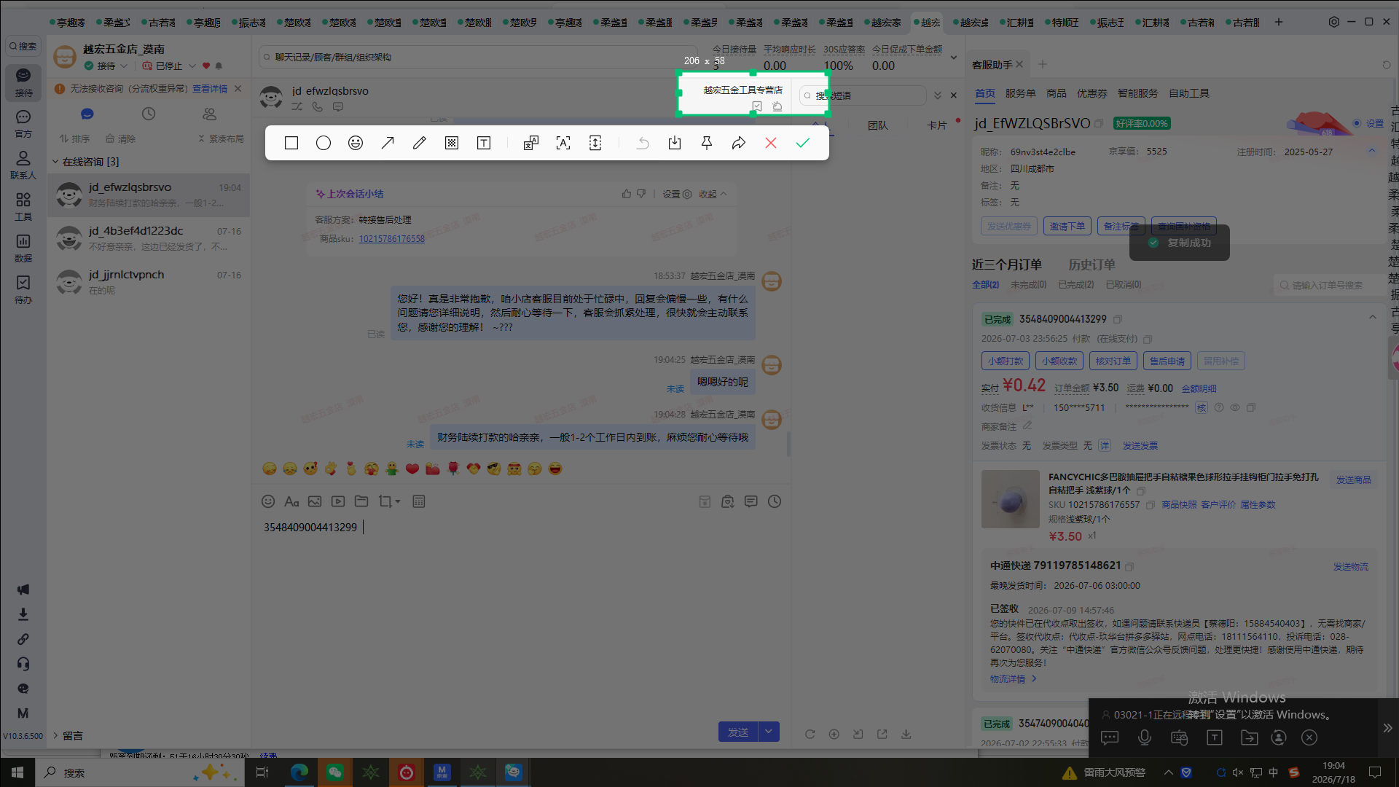Switch to the 自助工具 tab

click(1189, 93)
